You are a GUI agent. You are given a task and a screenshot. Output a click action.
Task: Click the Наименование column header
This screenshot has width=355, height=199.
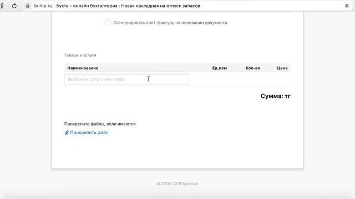(83, 68)
